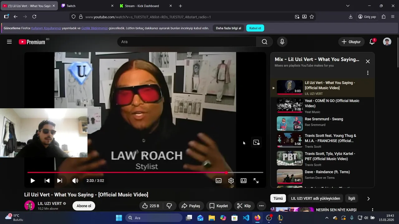This screenshot has width=399, height=224.
Task: Reload the page
Action: coord(34,17)
